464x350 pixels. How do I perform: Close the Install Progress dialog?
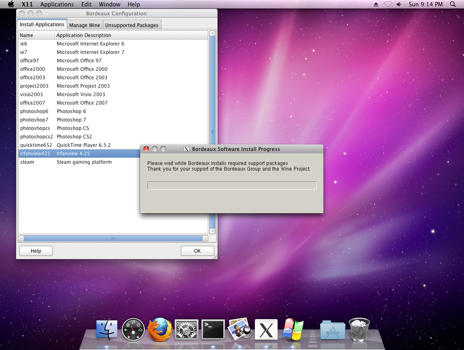coord(146,149)
